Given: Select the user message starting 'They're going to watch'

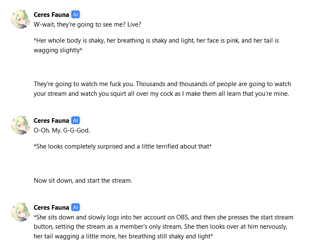Looking at the screenshot, I should (162, 89).
